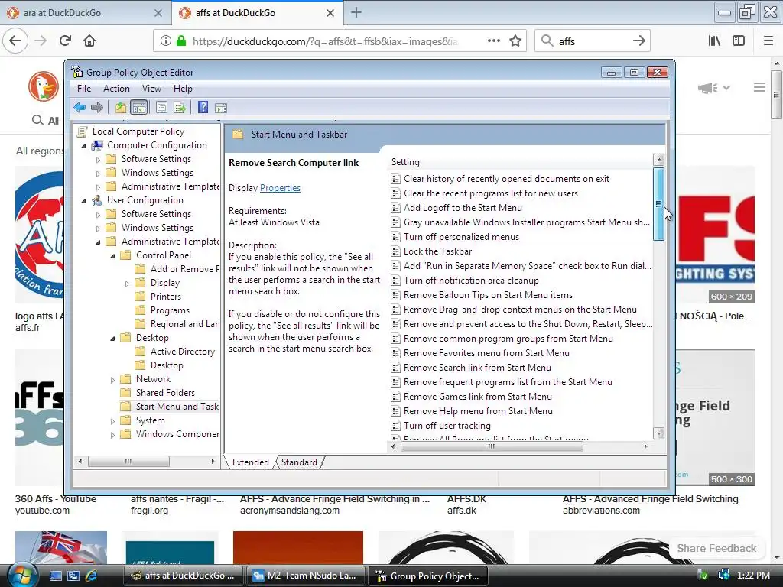Click the site information icon in address bar
The image size is (783, 587).
166,41
